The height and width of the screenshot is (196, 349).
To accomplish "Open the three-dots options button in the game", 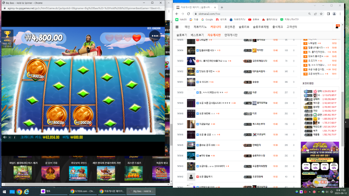I will 154,36.
